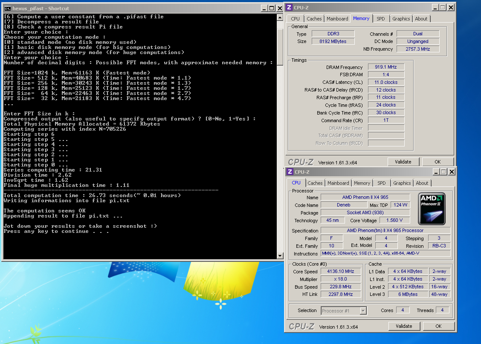Screen dimensions: 481x344
Task: Click the DC Mode value Unganged
Action: [x=418, y=41]
